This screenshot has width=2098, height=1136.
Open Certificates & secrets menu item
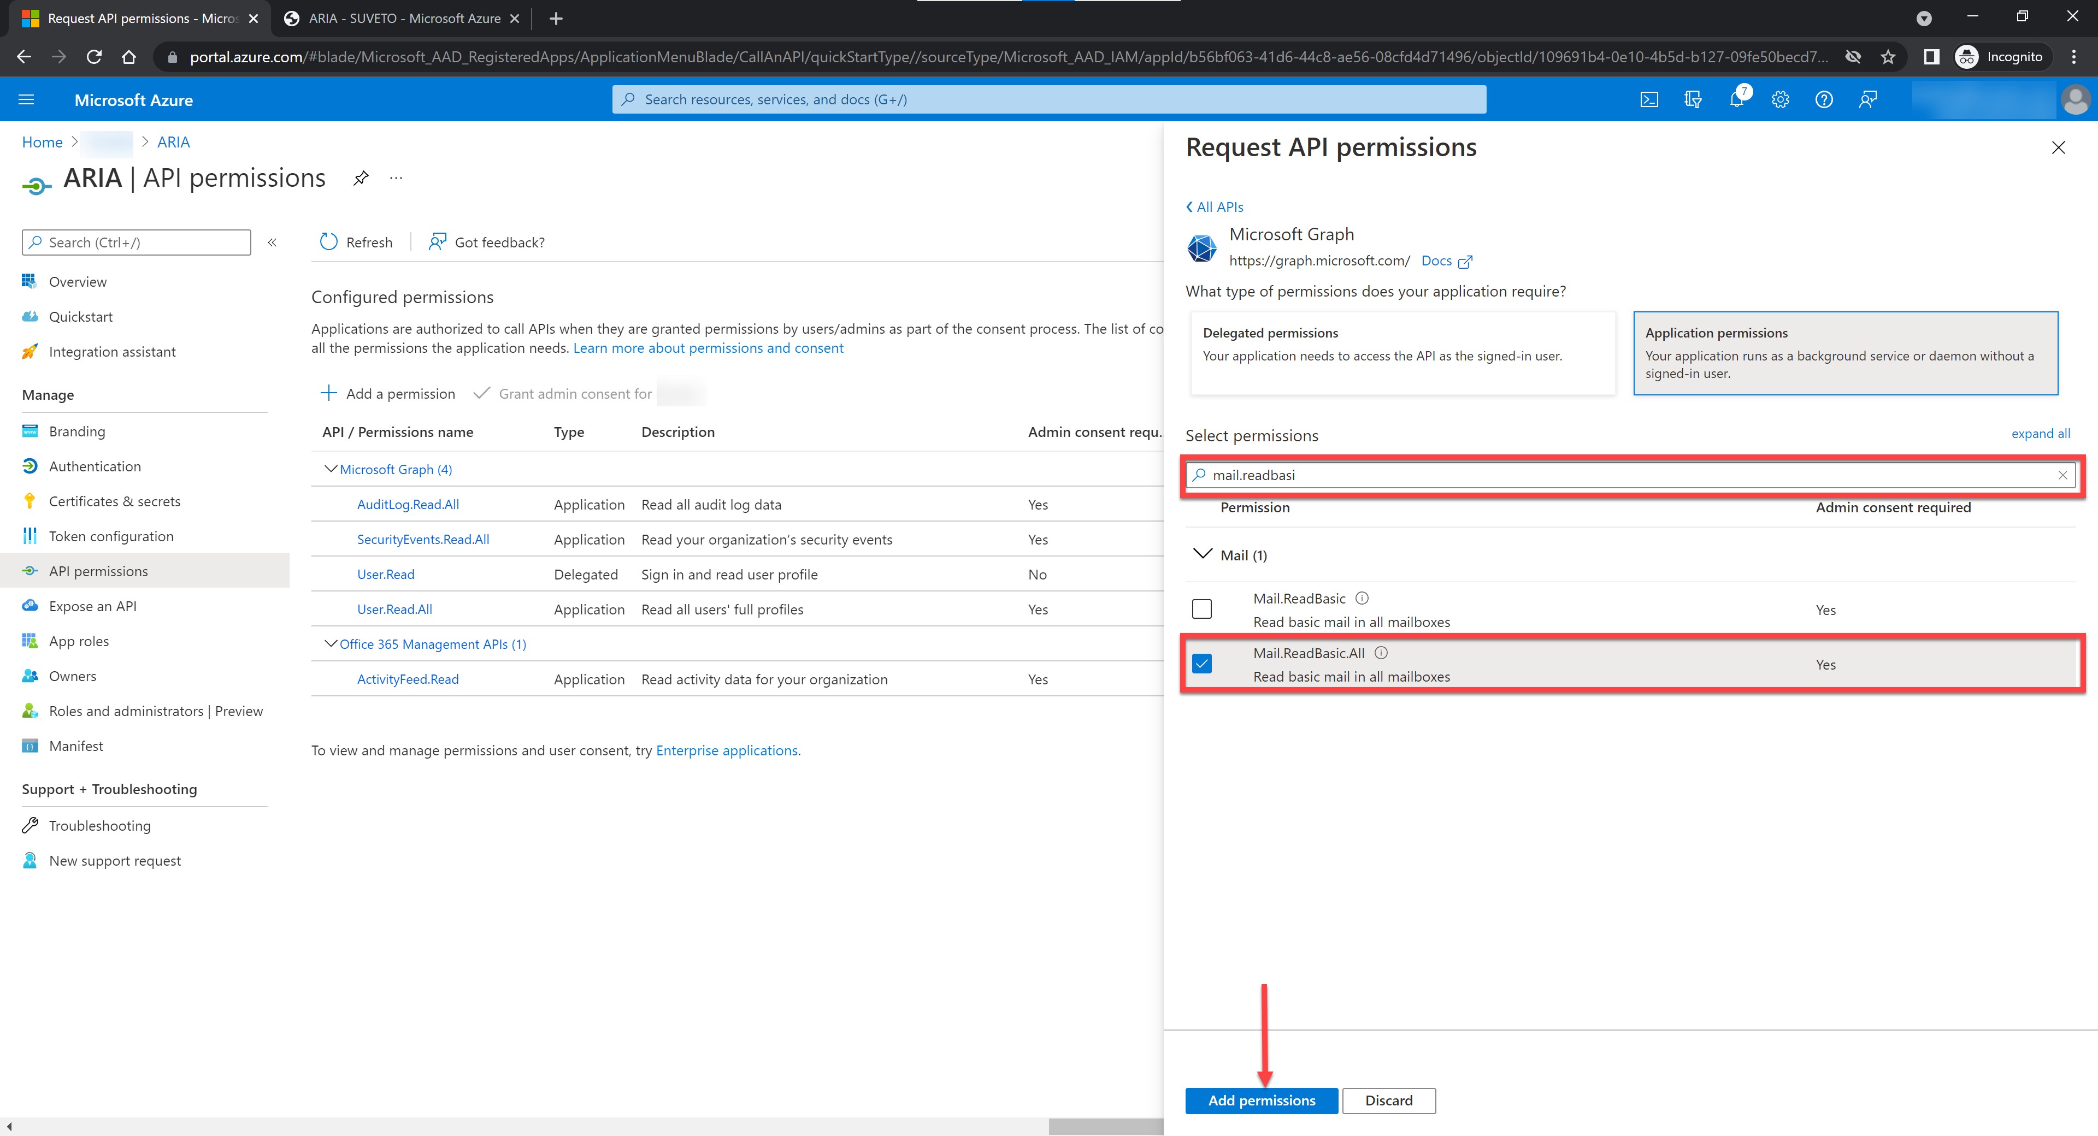tap(115, 501)
